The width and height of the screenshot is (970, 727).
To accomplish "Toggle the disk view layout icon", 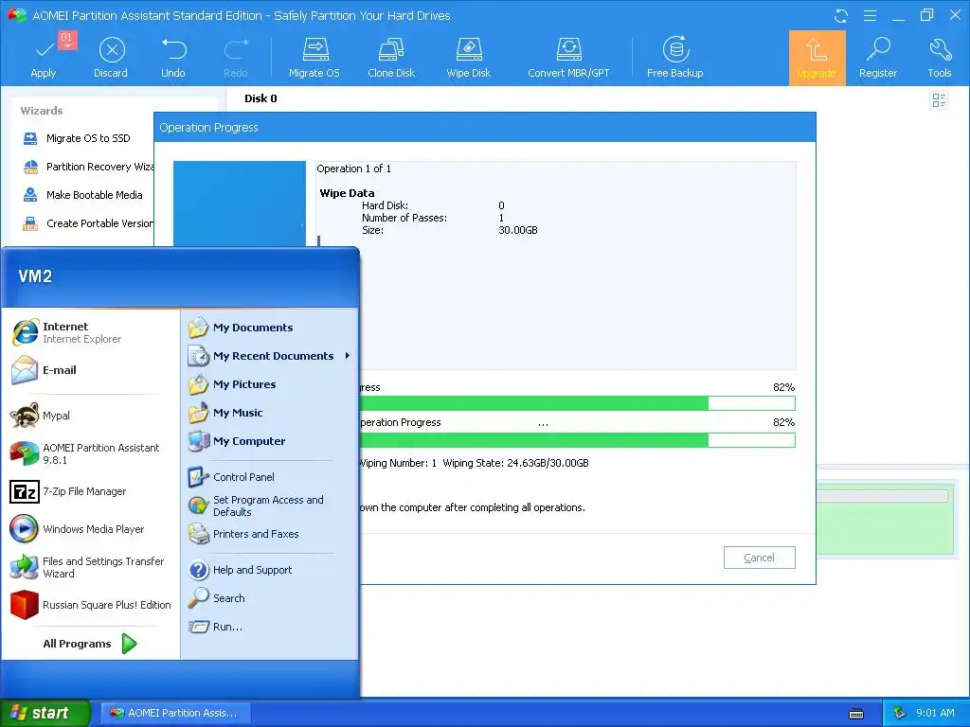I will 939,100.
